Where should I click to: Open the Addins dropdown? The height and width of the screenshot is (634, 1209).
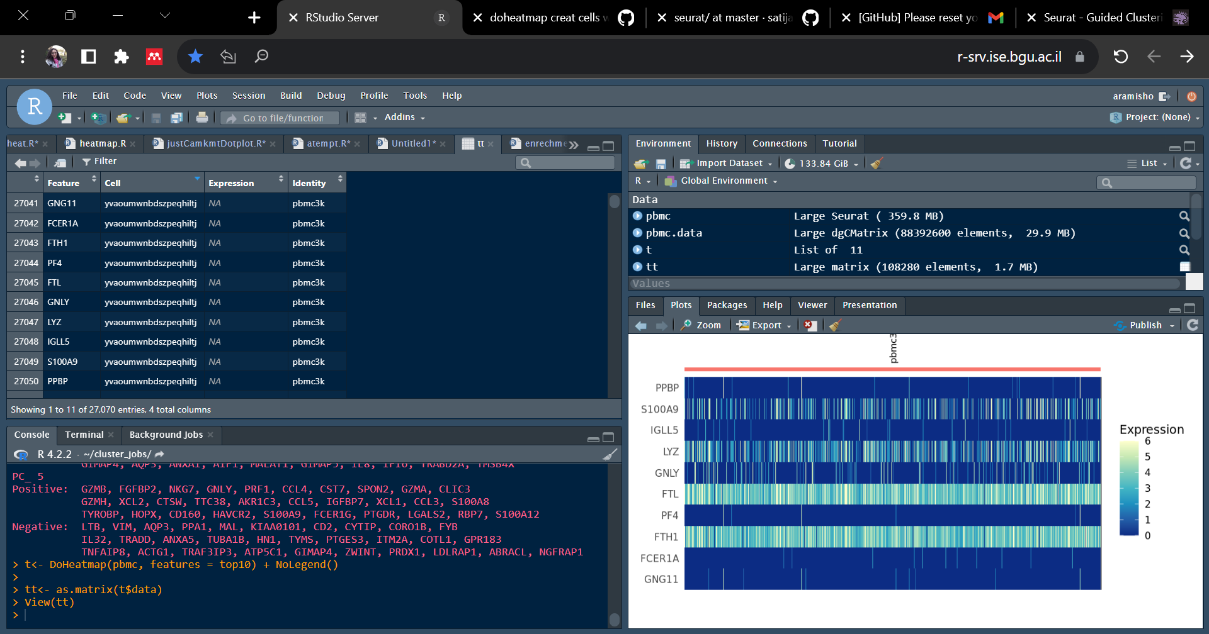tap(404, 118)
